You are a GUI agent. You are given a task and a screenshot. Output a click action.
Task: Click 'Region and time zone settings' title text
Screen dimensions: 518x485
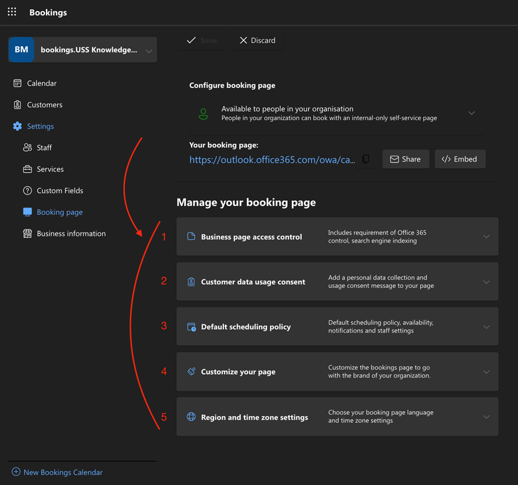[254, 417]
